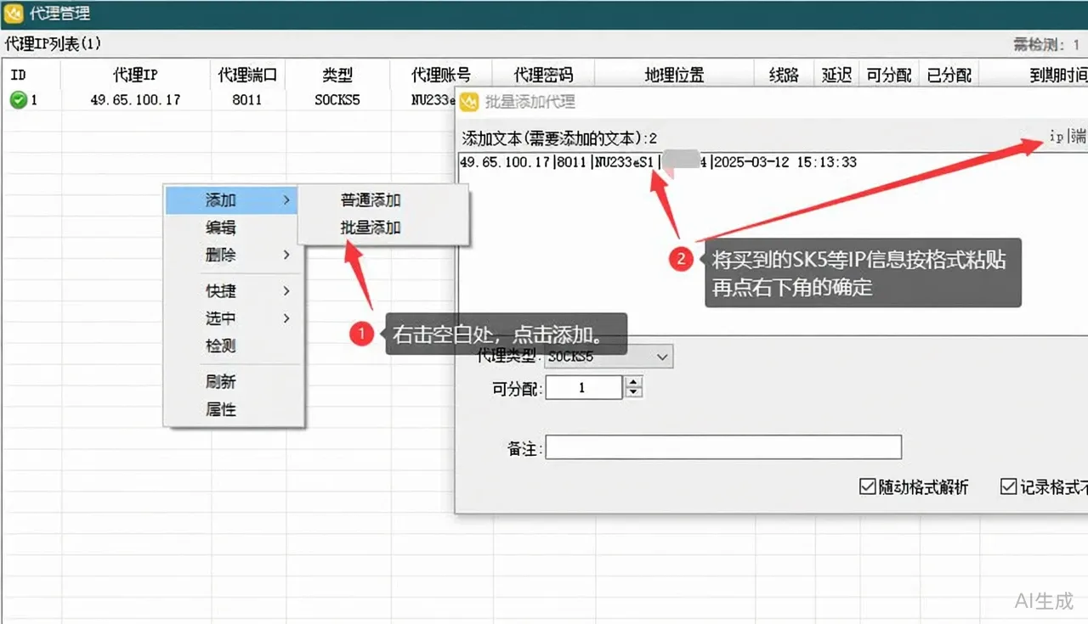Increase the 可分配 value with up arrow
The height and width of the screenshot is (624, 1088).
[x=633, y=383]
